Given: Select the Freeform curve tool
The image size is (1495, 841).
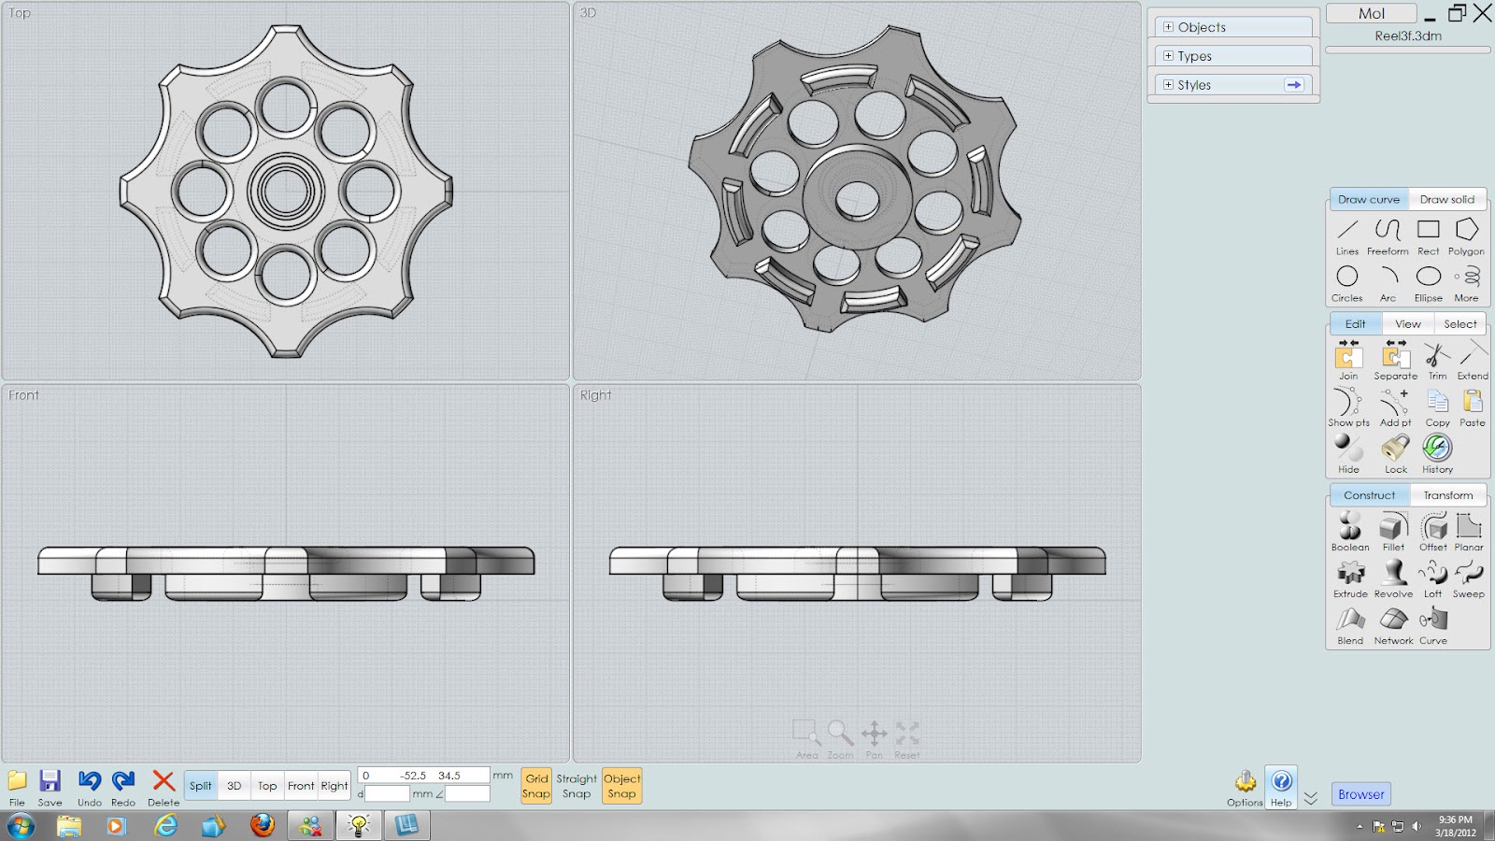Looking at the screenshot, I should [1388, 236].
